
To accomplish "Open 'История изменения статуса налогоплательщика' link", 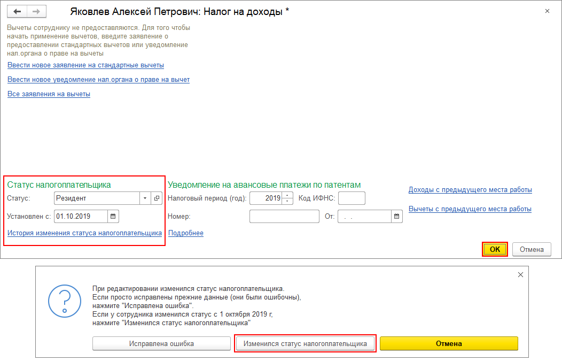I will tap(84, 233).
